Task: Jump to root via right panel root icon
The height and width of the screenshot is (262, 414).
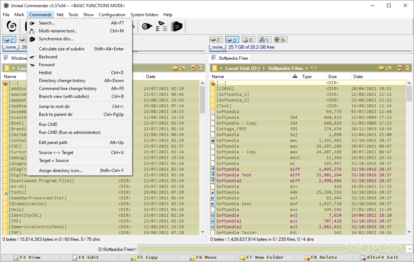Action: pos(381,68)
